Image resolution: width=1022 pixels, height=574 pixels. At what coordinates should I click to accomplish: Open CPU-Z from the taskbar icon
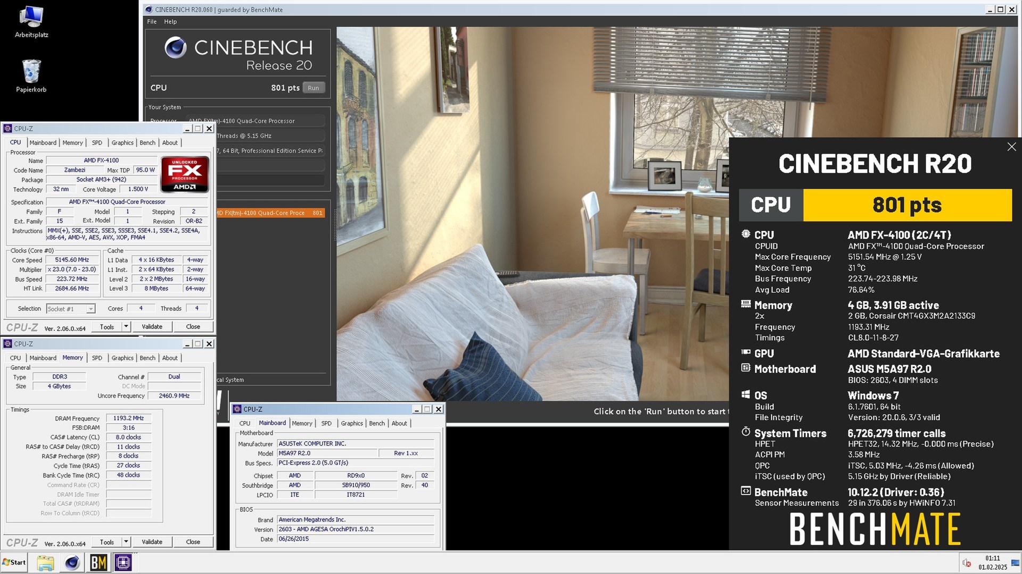point(123,562)
